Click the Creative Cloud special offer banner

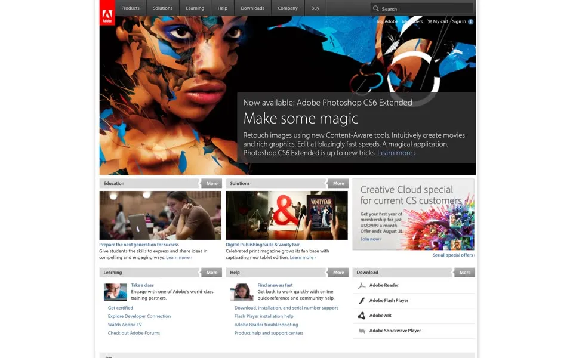[x=413, y=214]
